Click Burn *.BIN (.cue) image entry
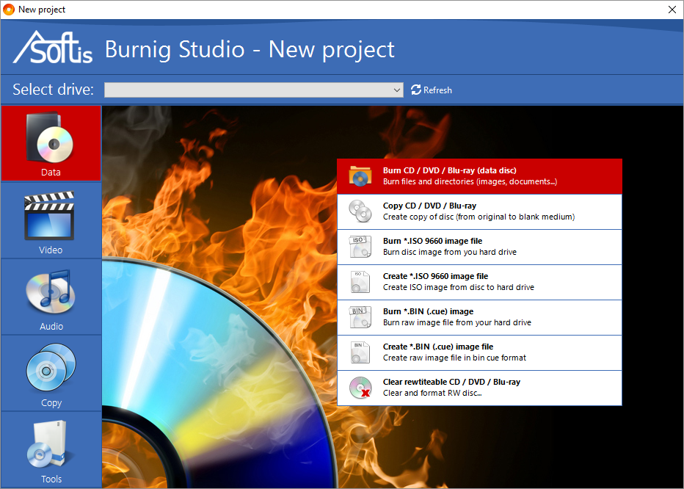Screen dimensions: 684x489 tap(479, 317)
